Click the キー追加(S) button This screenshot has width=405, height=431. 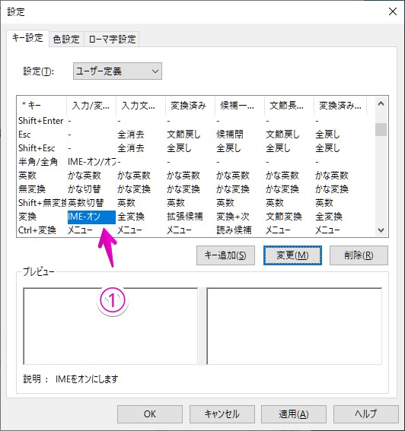pyautogui.click(x=225, y=255)
